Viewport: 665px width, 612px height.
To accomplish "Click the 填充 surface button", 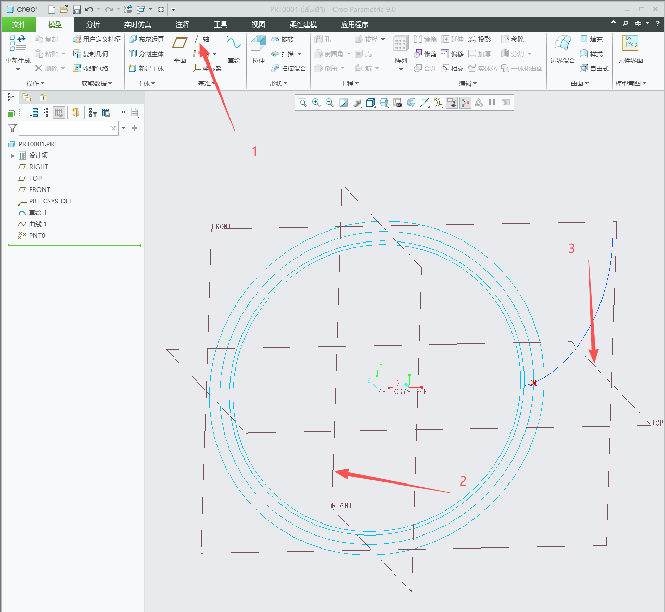I will pyautogui.click(x=591, y=39).
